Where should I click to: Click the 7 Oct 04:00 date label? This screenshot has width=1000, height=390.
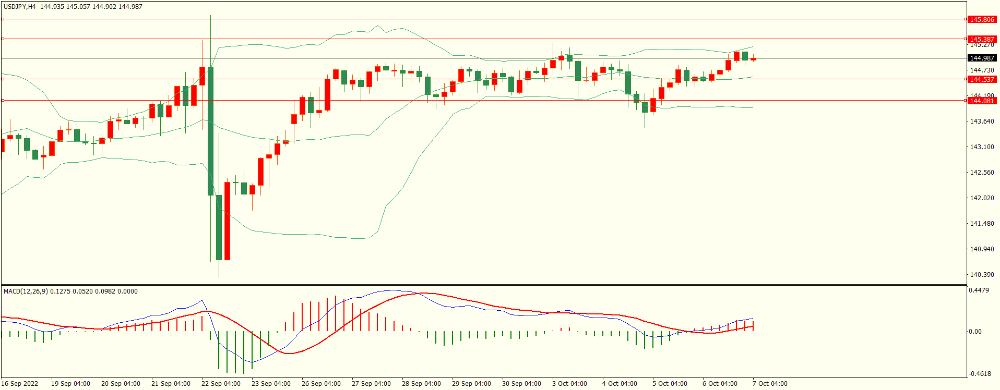point(770,384)
